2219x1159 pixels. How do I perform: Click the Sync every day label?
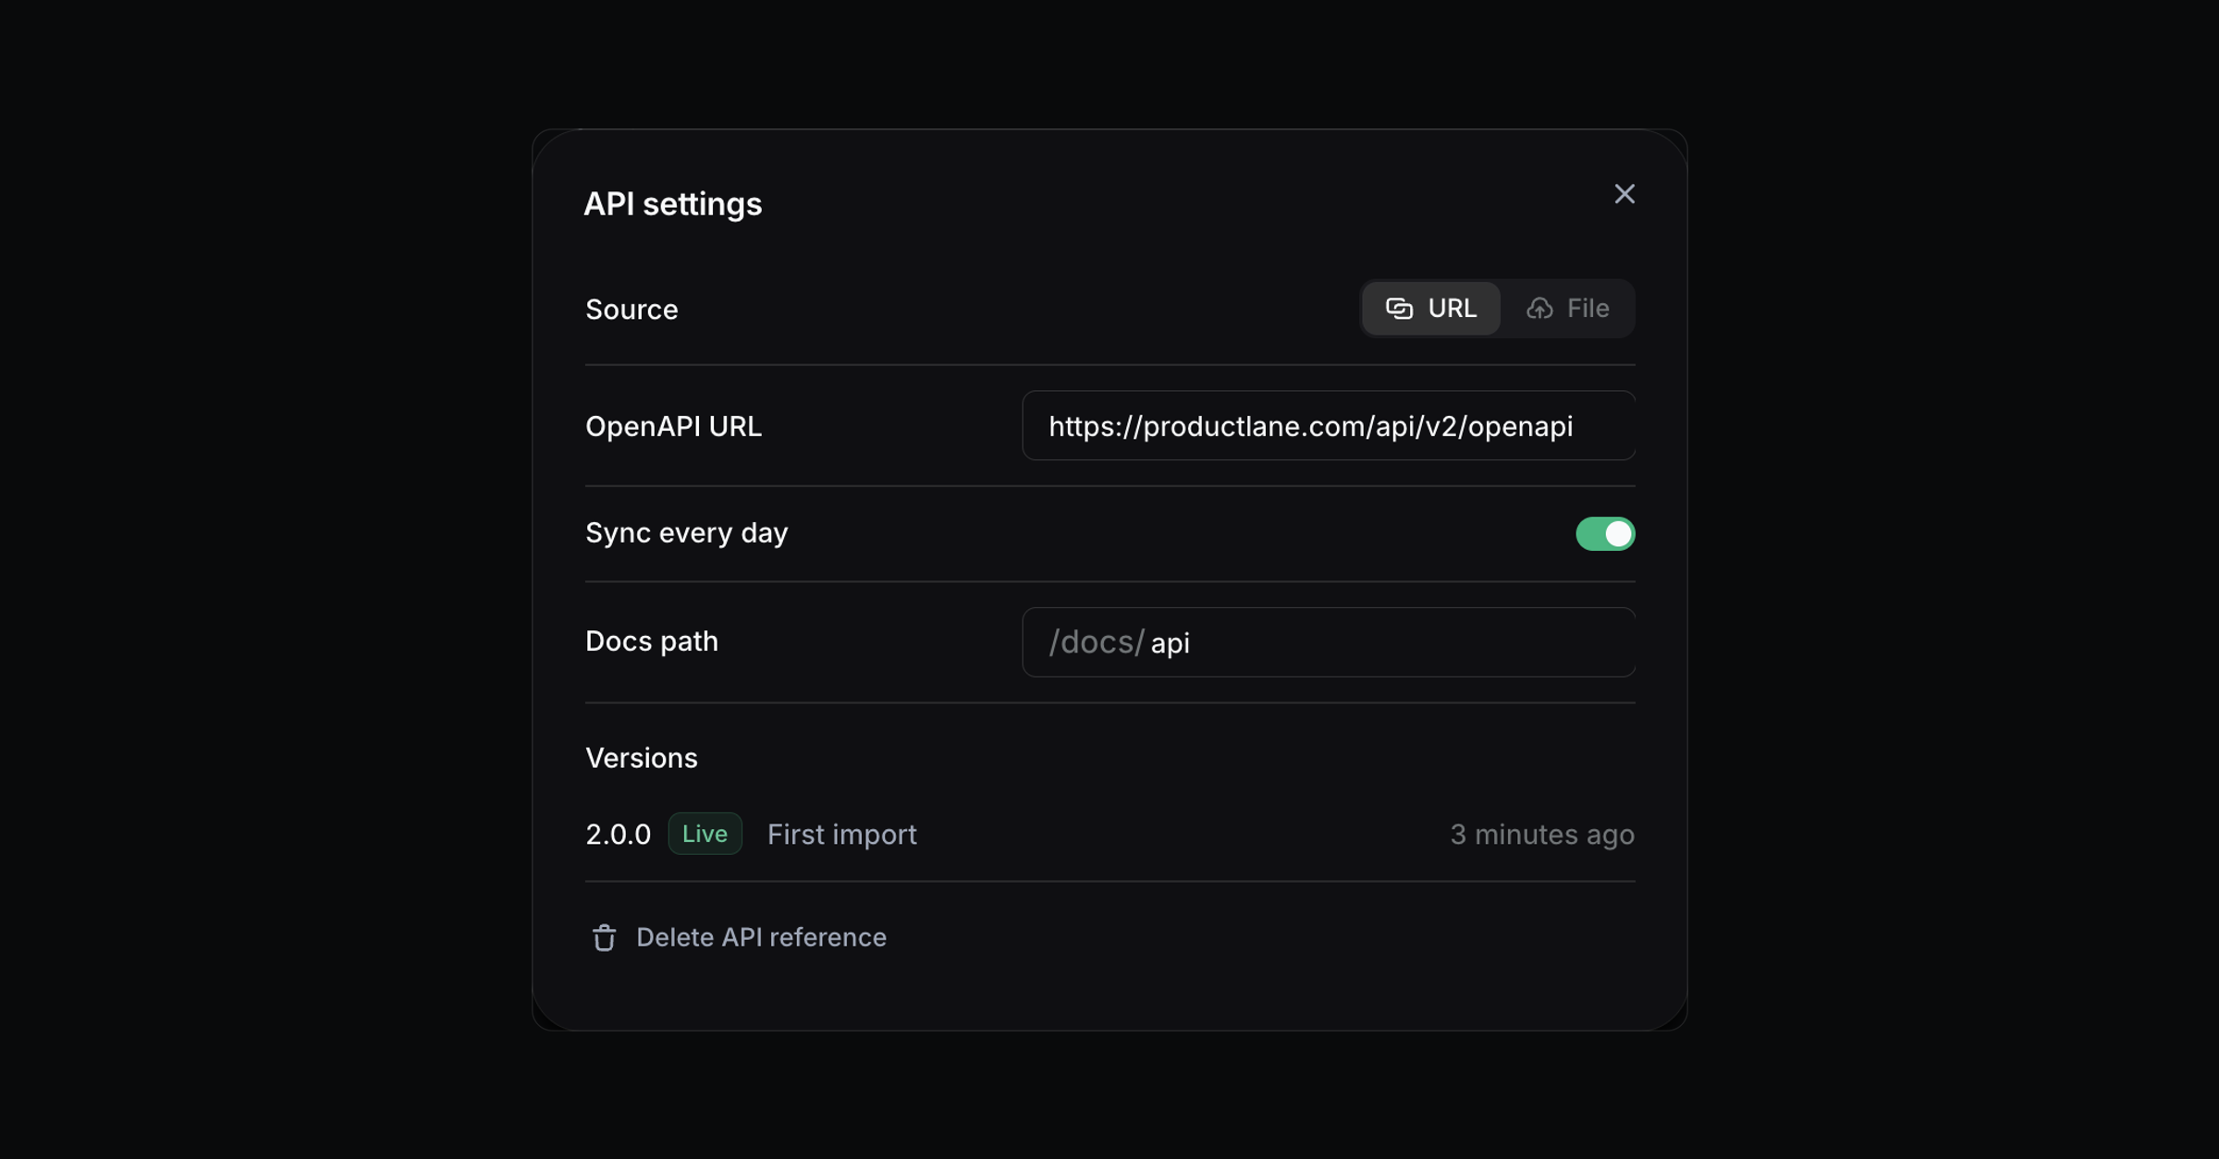click(686, 533)
